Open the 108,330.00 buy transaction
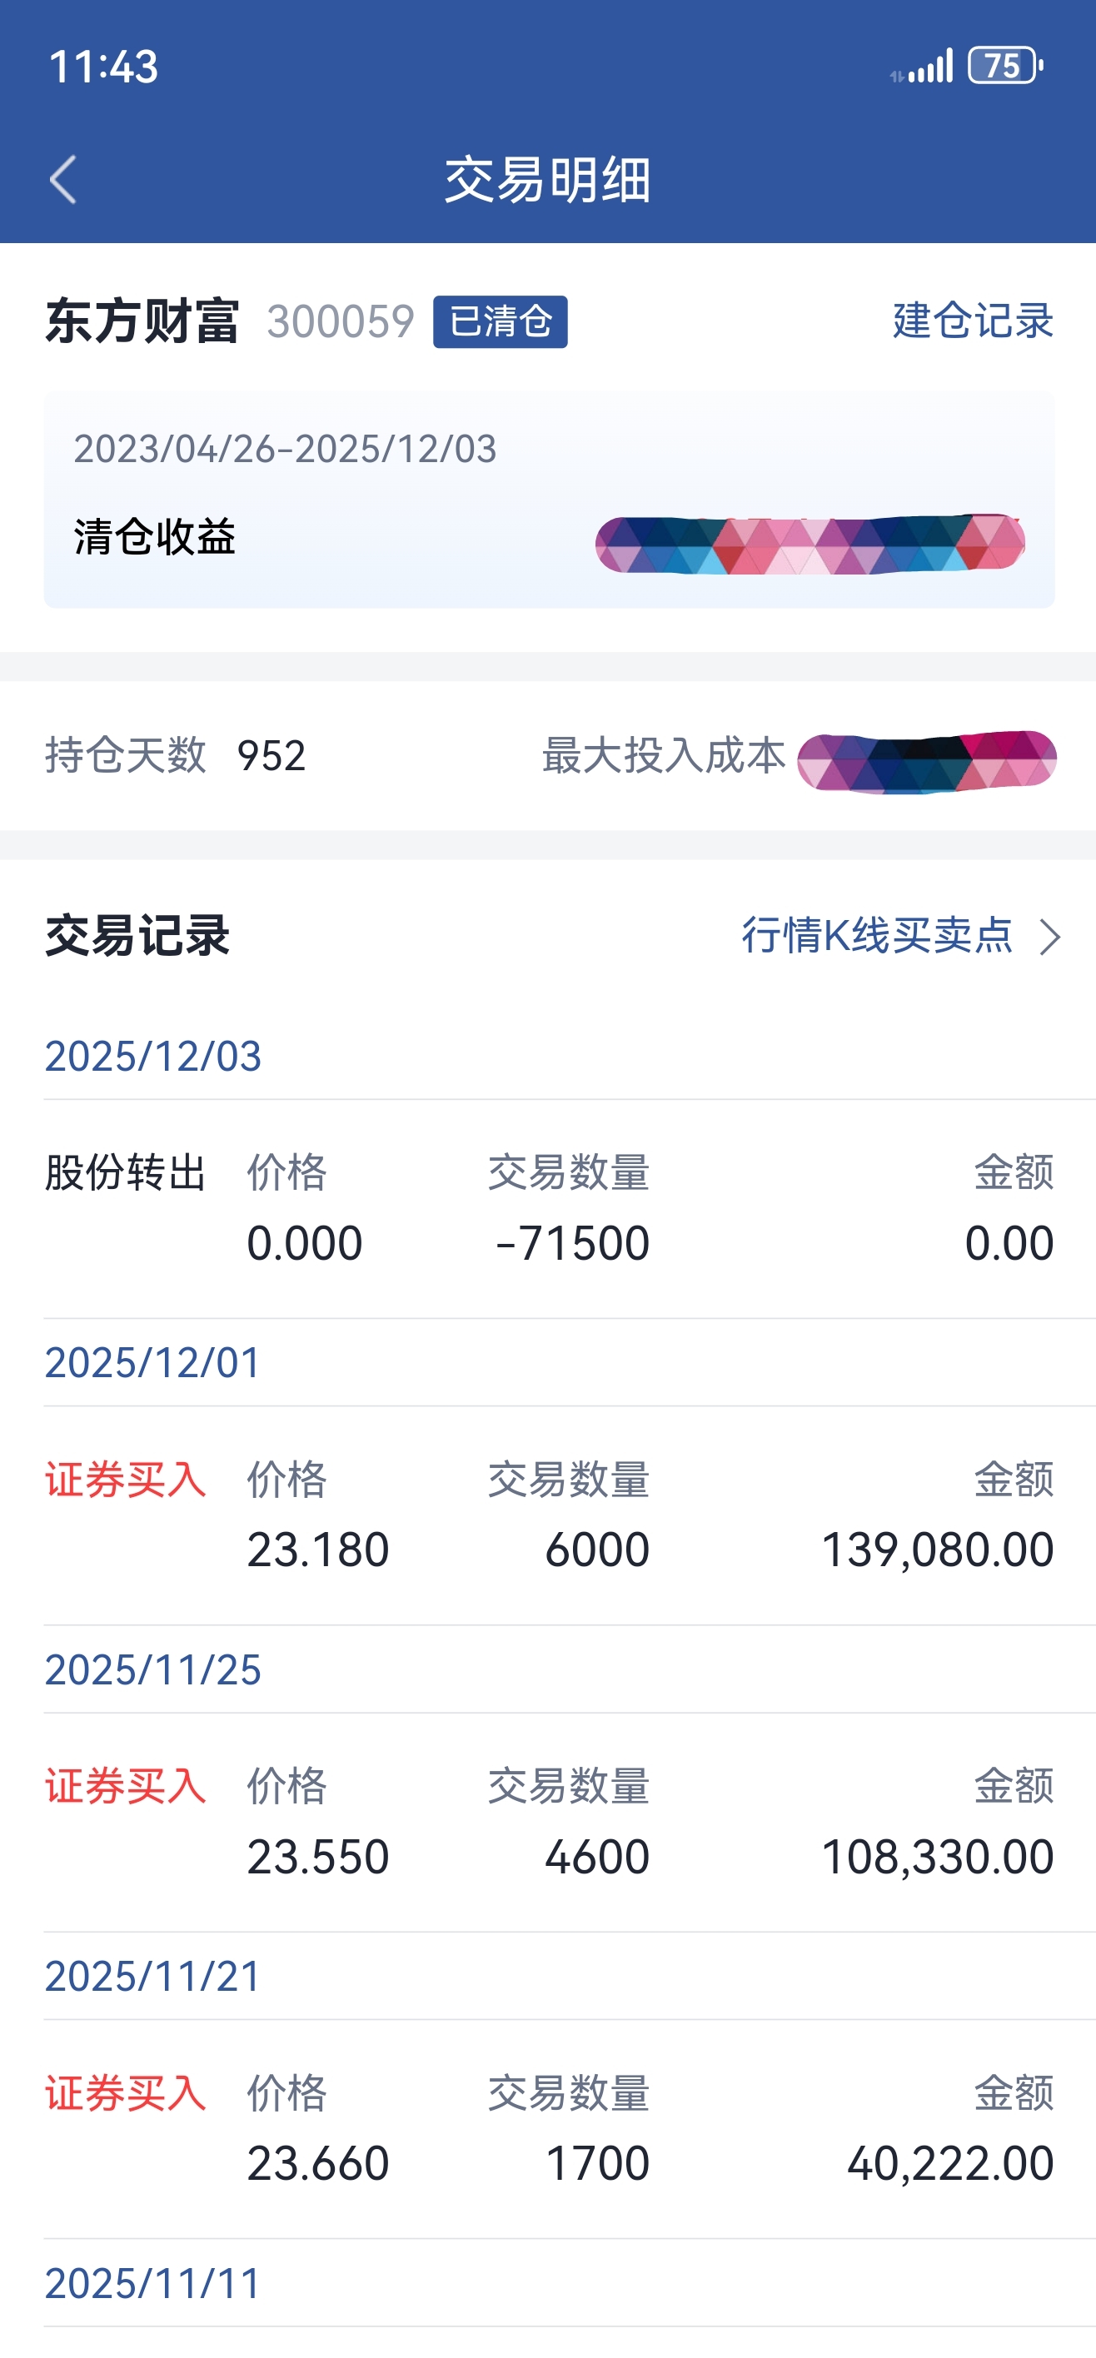This screenshot has width=1096, height=2358. coord(550,1823)
